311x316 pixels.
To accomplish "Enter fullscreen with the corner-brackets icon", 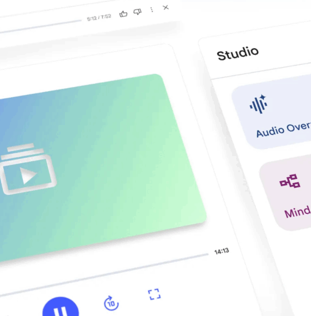I will tap(154, 294).
